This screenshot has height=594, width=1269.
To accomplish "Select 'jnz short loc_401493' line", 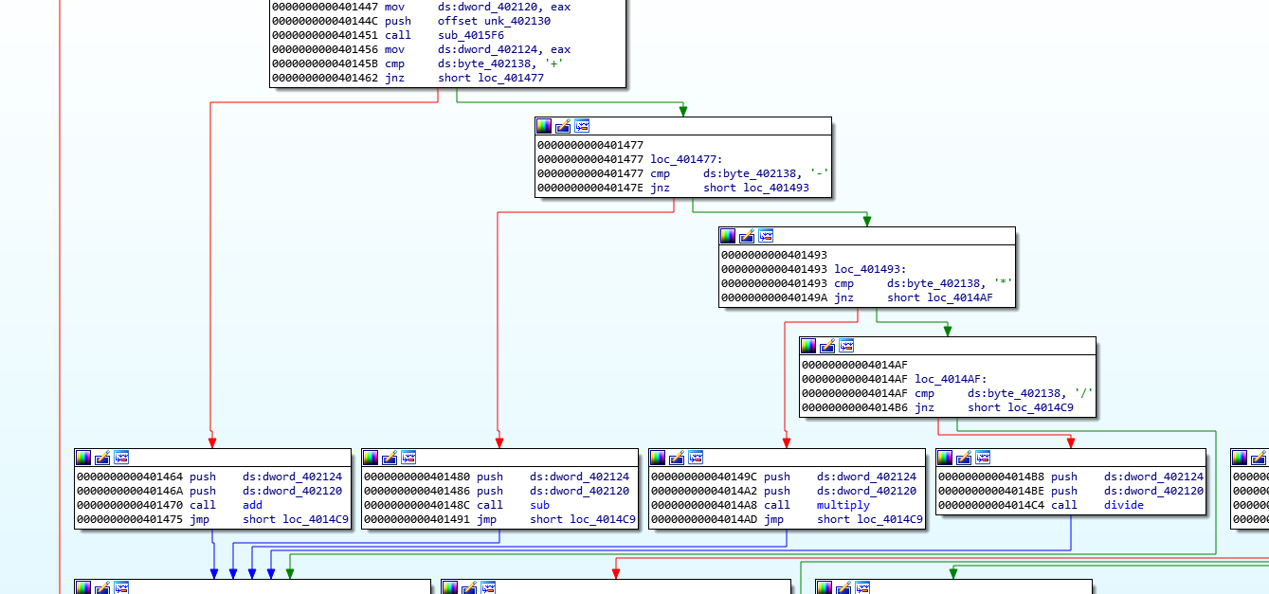I will (673, 188).
